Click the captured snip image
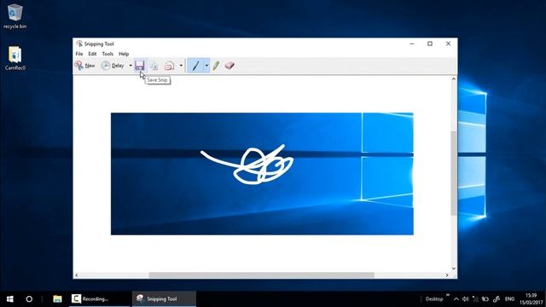The image size is (546, 307). [x=262, y=174]
